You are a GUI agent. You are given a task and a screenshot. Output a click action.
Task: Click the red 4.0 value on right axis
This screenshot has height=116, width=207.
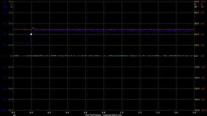coord(202,34)
